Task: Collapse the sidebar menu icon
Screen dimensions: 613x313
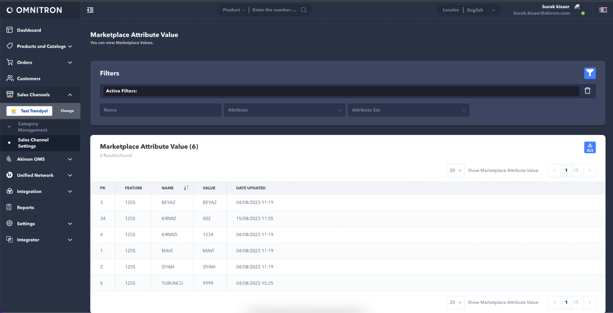Action: pos(90,10)
